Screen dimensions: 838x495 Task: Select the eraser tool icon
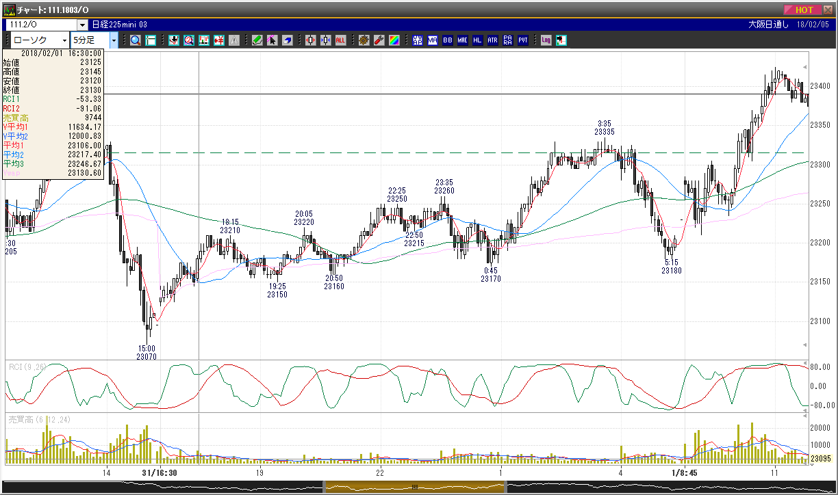click(288, 40)
